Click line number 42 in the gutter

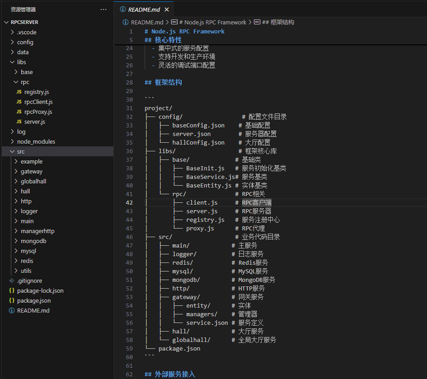[129, 202]
